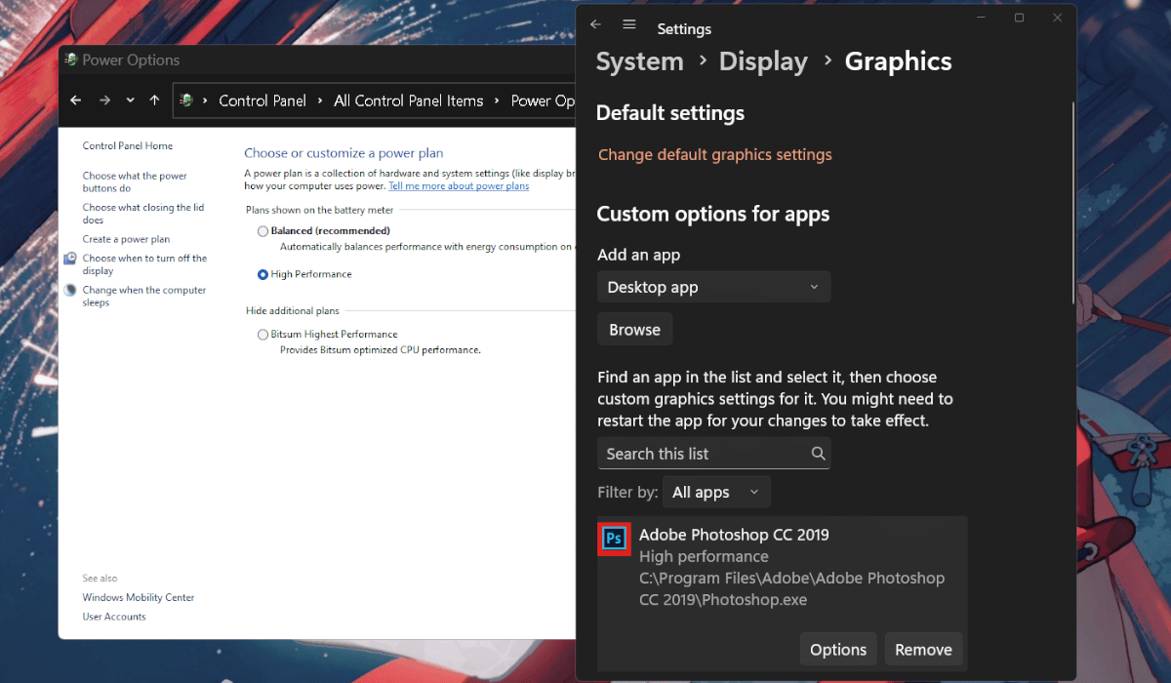
Task: Open the Settings hamburger navigation menu
Action: pyautogui.click(x=629, y=24)
